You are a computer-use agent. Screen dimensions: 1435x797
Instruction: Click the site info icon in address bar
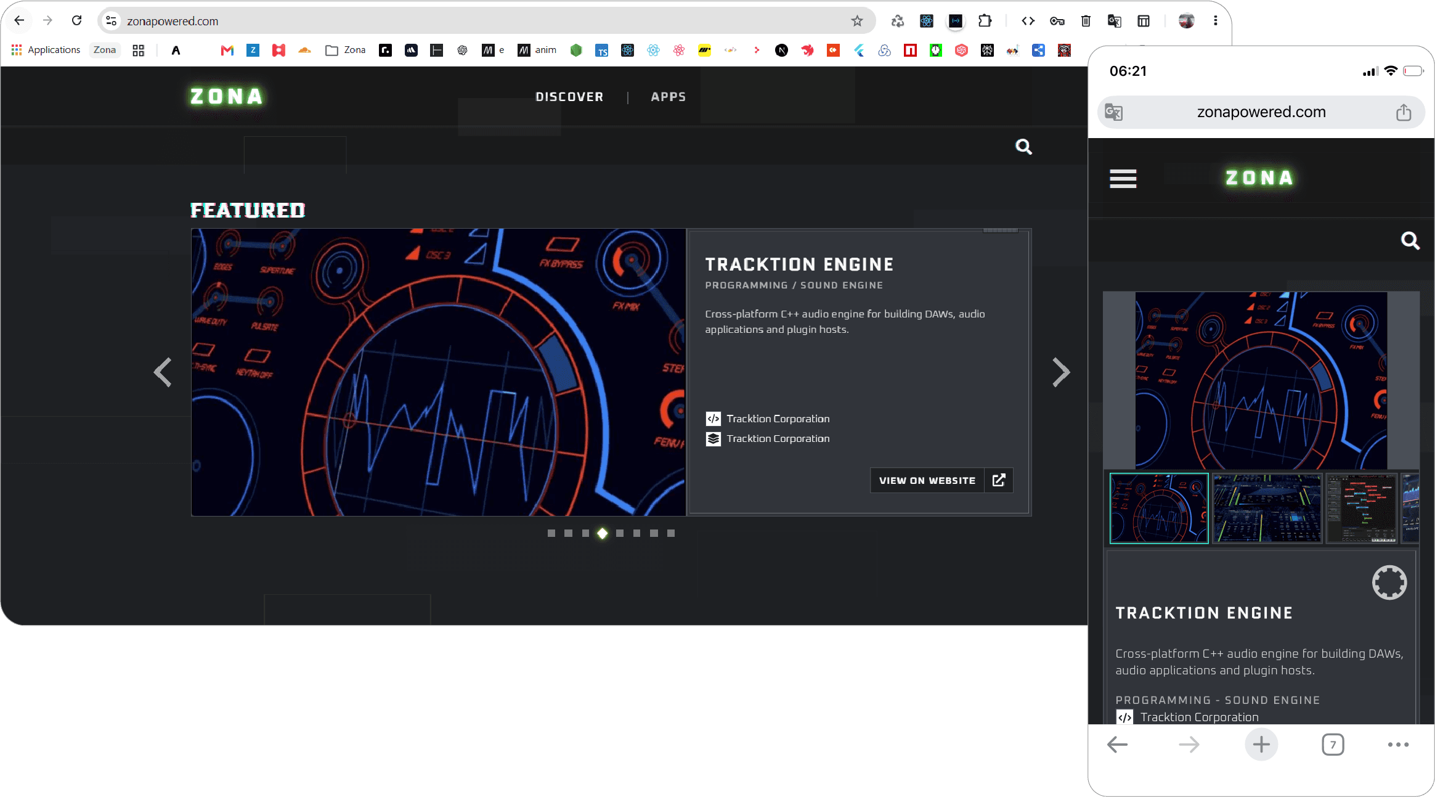click(x=111, y=21)
